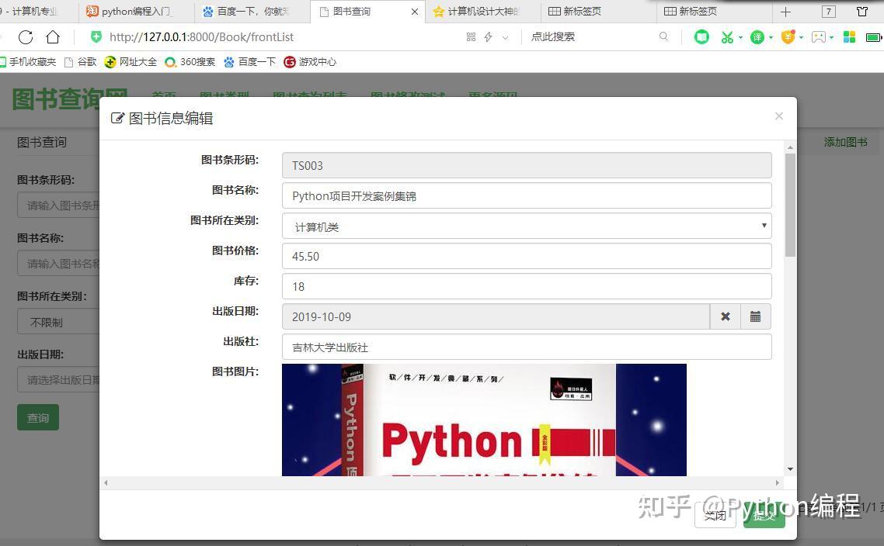The height and width of the screenshot is (546, 884).
Task: Open the screenshot scissors tool
Action: click(727, 36)
